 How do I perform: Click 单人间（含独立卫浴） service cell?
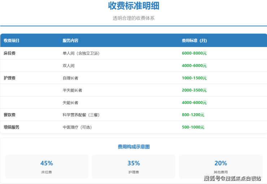[81, 53]
